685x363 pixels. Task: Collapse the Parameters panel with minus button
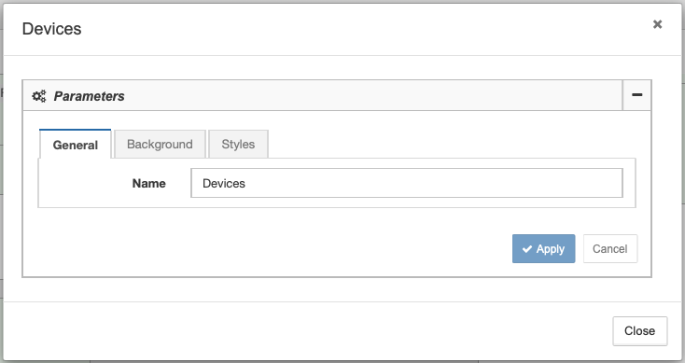637,95
